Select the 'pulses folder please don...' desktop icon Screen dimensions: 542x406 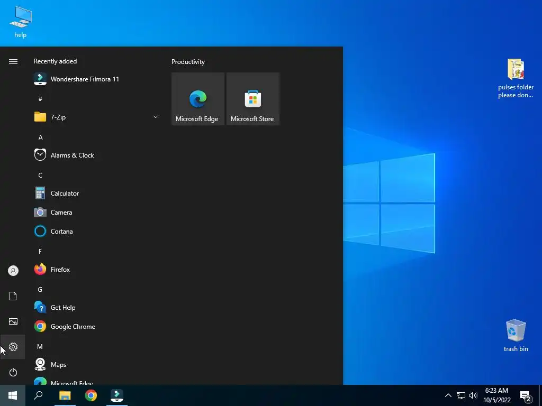pos(516,78)
